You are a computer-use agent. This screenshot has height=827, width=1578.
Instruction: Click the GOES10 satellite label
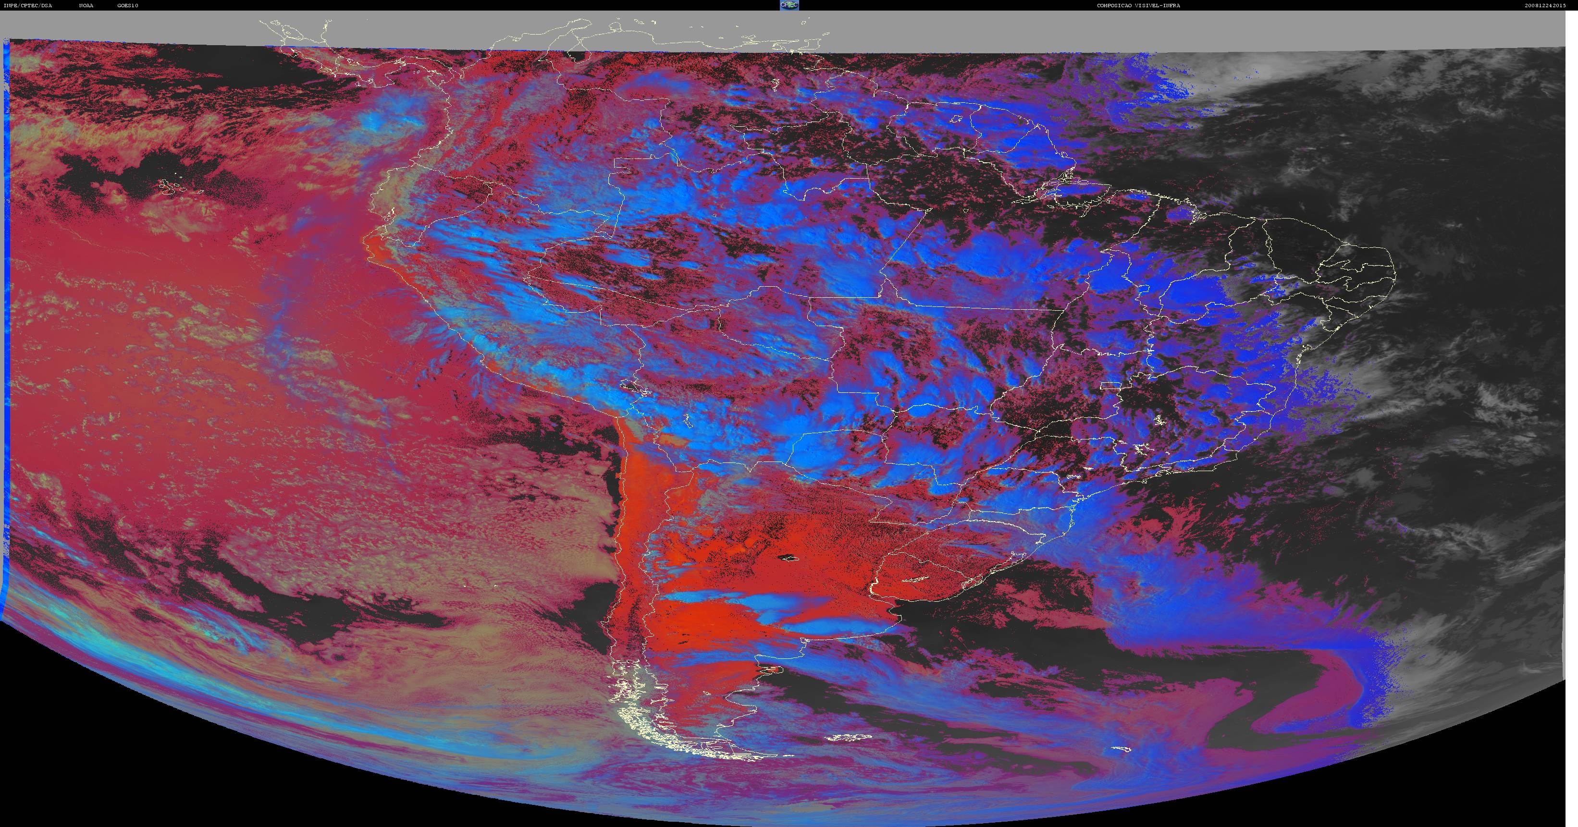click(x=128, y=5)
